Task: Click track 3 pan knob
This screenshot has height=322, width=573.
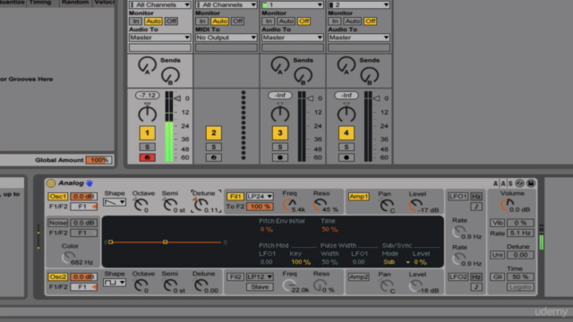Action: click(x=280, y=114)
